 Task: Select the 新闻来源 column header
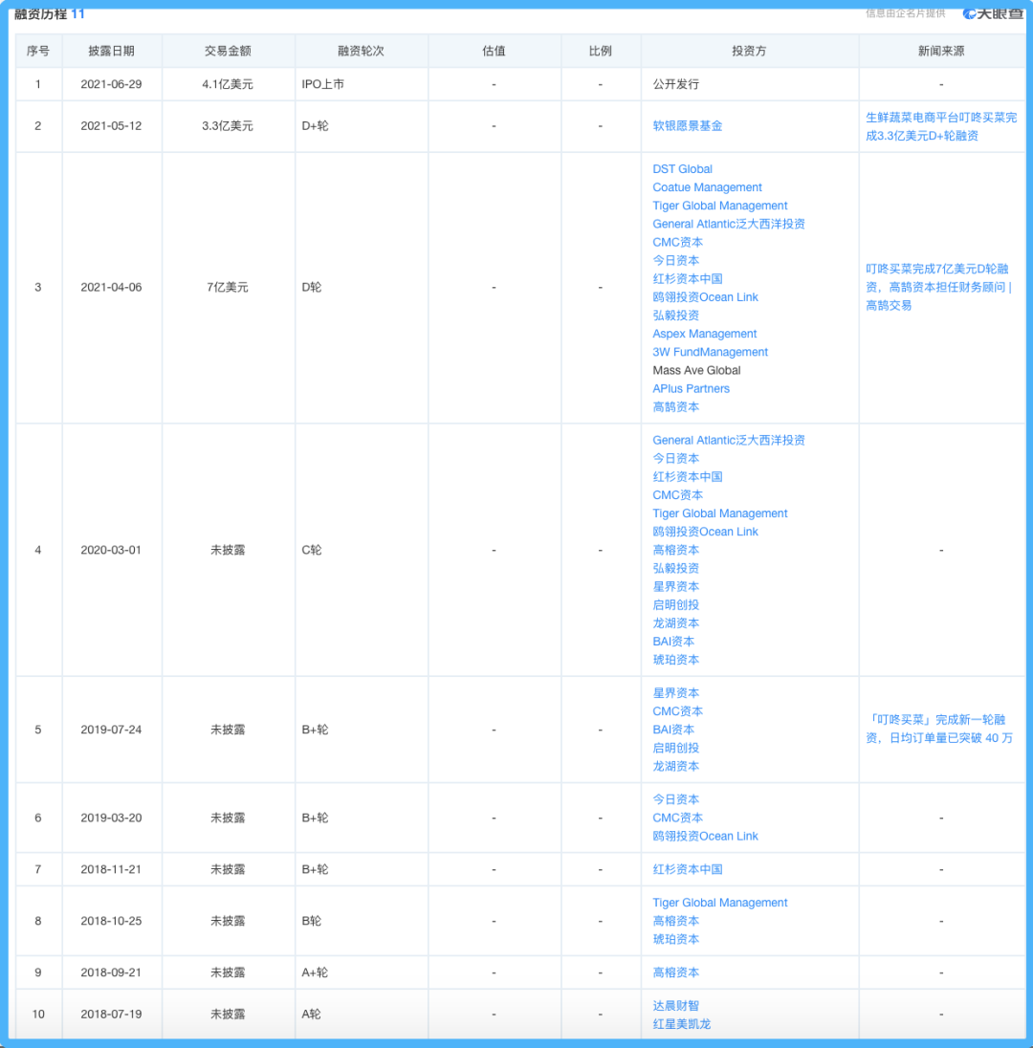941,51
